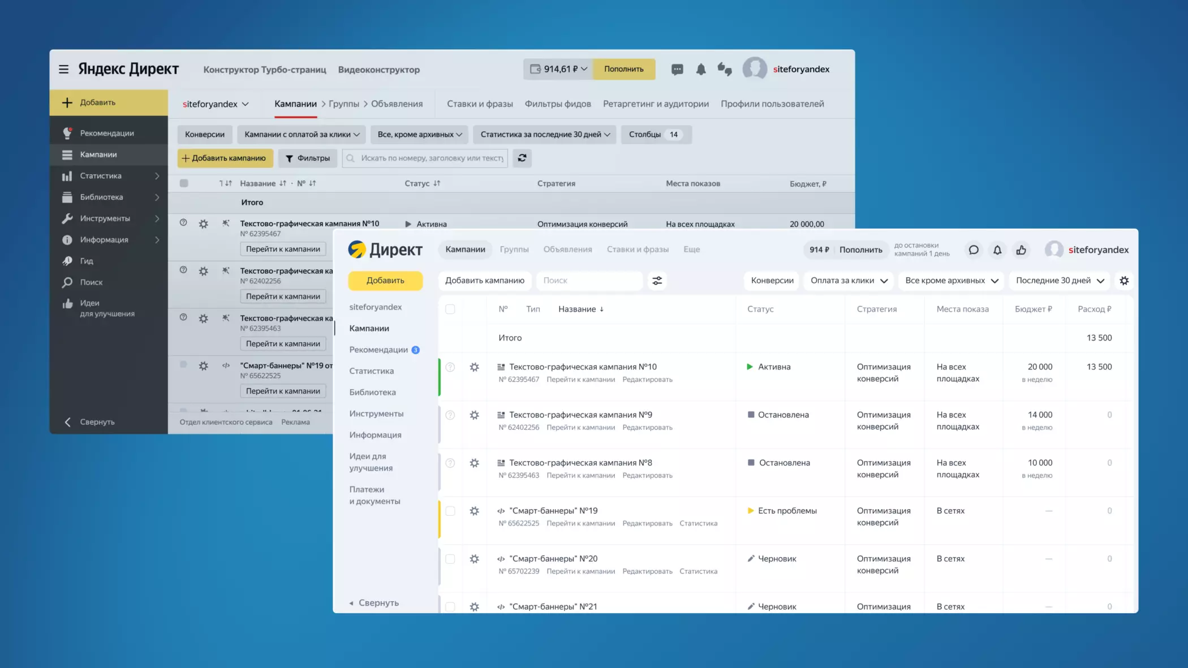Viewport: 1188px width, 668px height.
Task: Open Статистика за последние 30 дней dropdown
Action: (545, 135)
